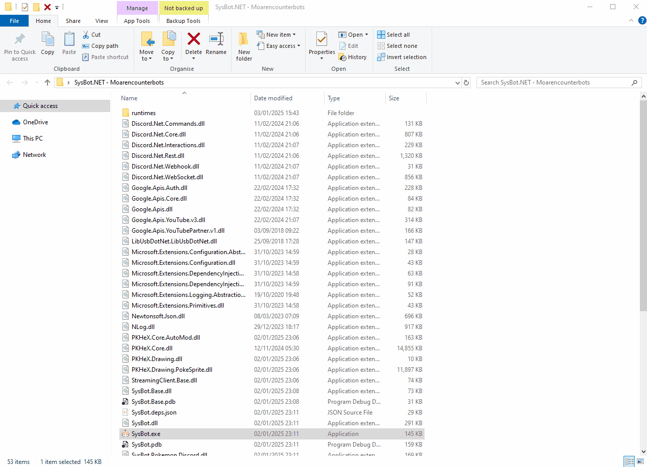Select the SysBot.exe application icon
The image size is (647, 467).
126,434
